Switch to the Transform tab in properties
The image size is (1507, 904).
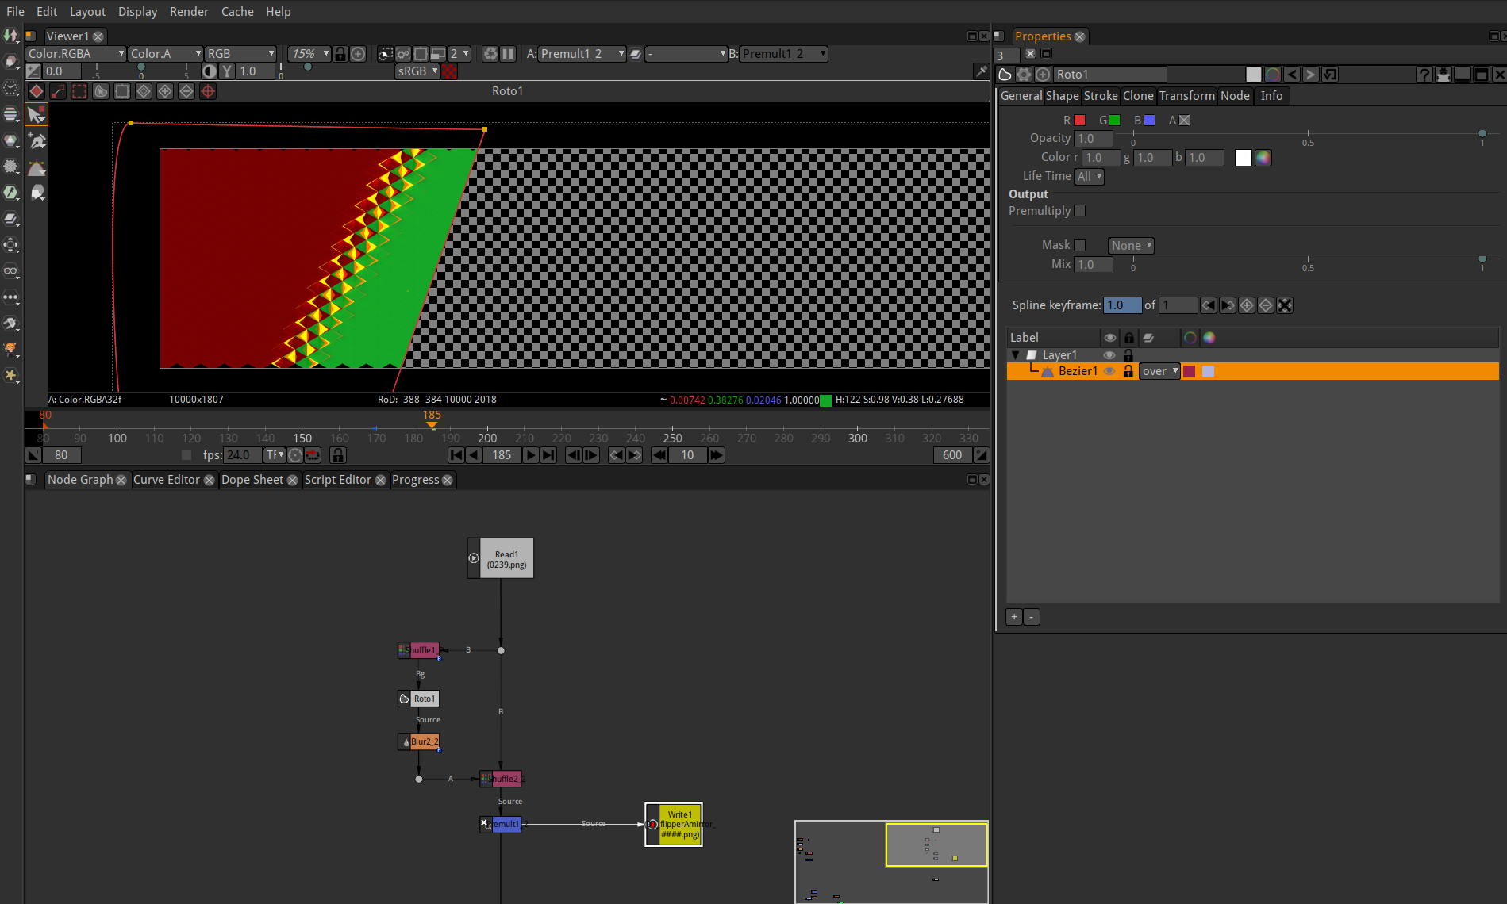point(1186,96)
